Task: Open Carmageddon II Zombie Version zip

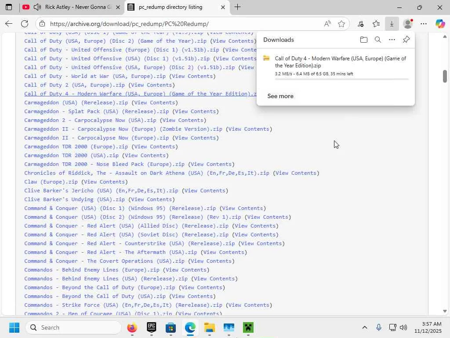Action: coord(123,129)
